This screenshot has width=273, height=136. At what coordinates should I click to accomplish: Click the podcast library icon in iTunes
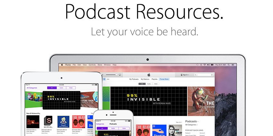[104, 79]
